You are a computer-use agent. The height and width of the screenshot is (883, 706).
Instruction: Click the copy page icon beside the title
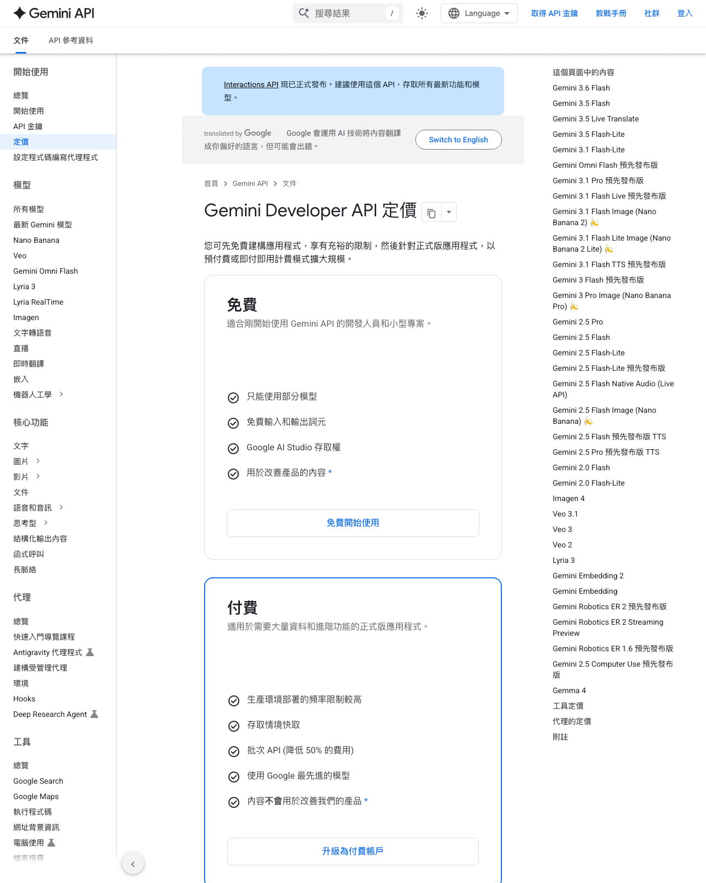(431, 212)
